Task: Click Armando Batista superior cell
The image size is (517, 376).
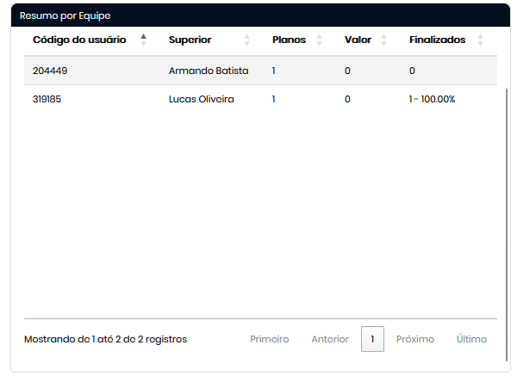Action: [209, 71]
